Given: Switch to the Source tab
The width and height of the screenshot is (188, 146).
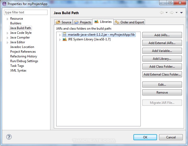Looking at the screenshot, I should pyautogui.click(x=64, y=22).
